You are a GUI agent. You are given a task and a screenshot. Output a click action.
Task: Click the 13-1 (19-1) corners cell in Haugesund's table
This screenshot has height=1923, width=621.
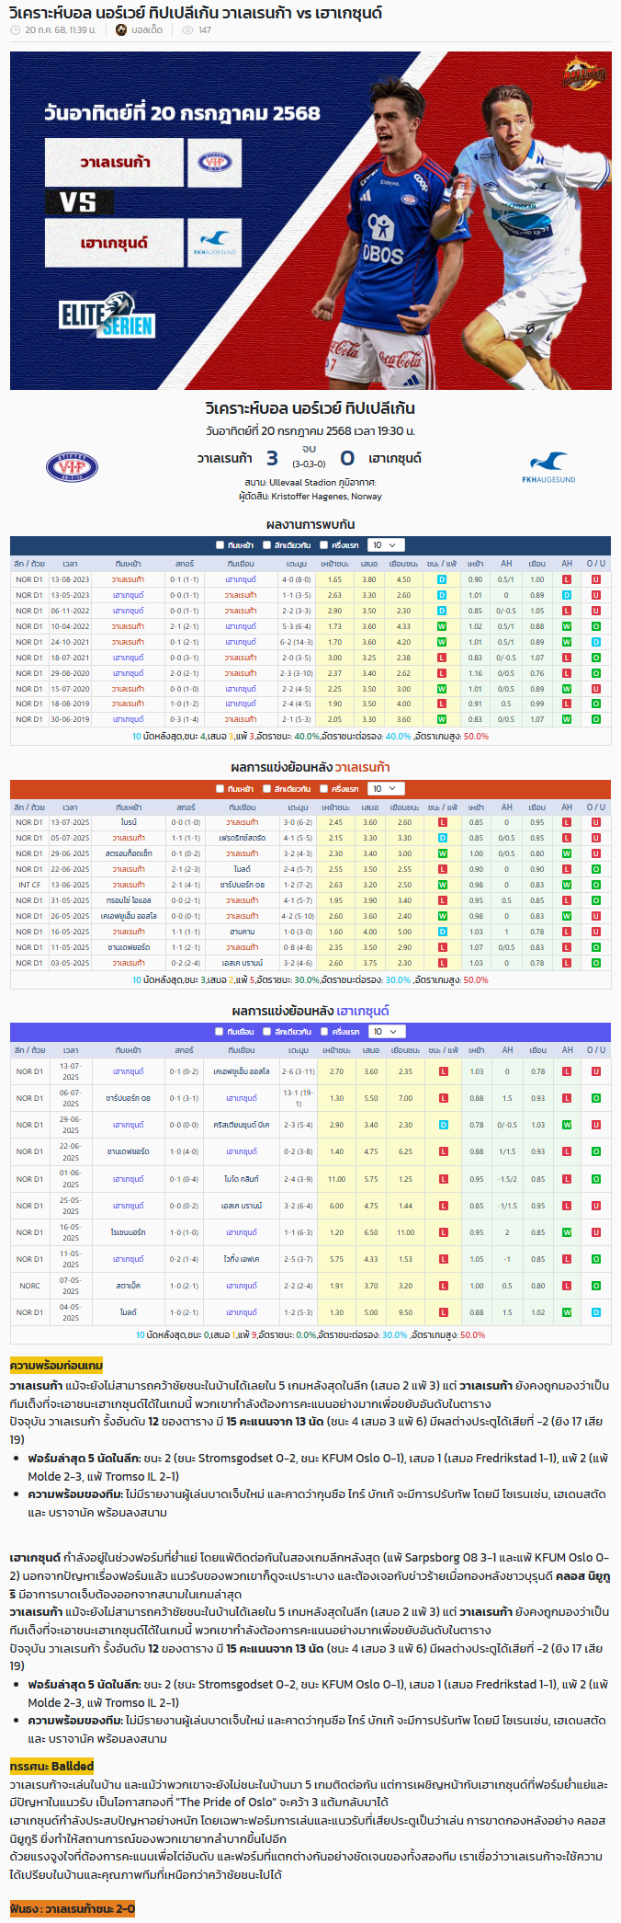tap(298, 1098)
